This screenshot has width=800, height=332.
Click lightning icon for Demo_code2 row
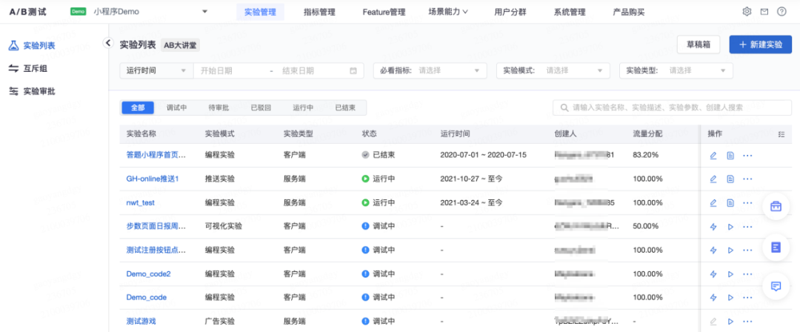tap(713, 274)
